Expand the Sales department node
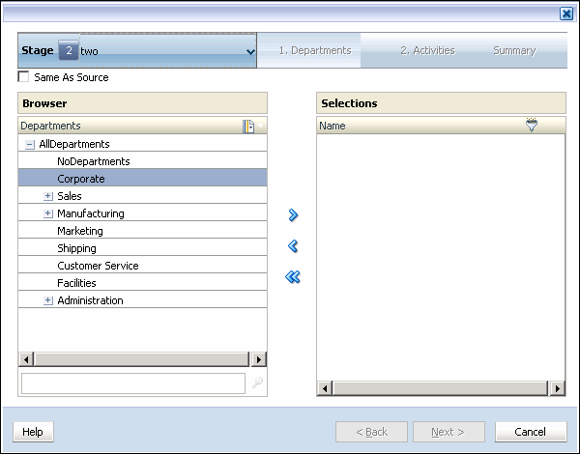This screenshot has width=580, height=454. click(x=48, y=196)
